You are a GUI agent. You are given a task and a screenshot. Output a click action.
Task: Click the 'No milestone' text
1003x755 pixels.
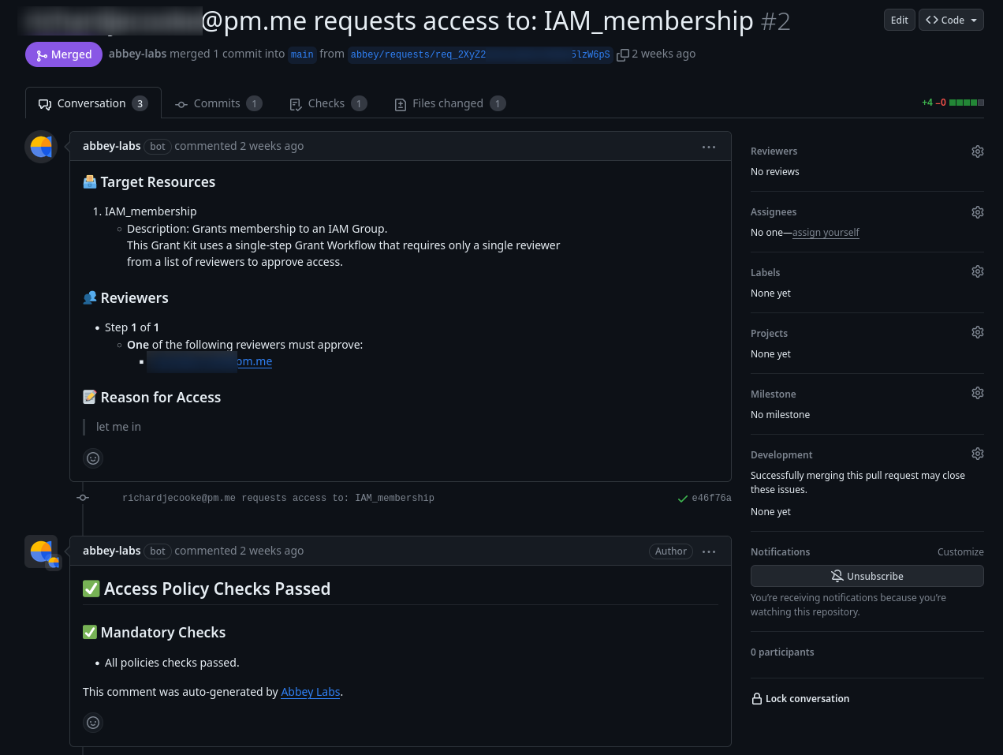[780, 415]
